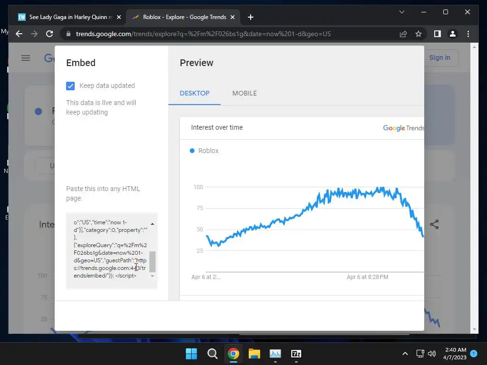Screen dimensions: 487x365
Task: Open the tab search dropdown chevron
Action: click(x=401, y=12)
